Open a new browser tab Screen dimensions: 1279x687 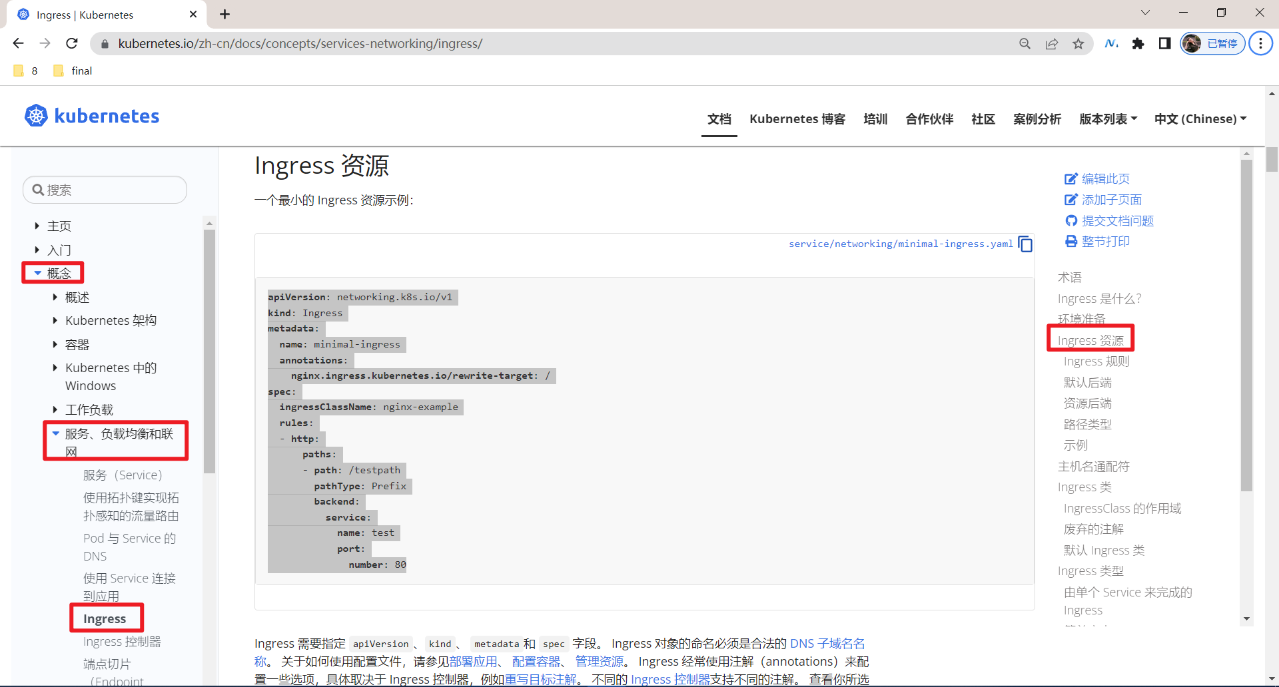coord(225,14)
